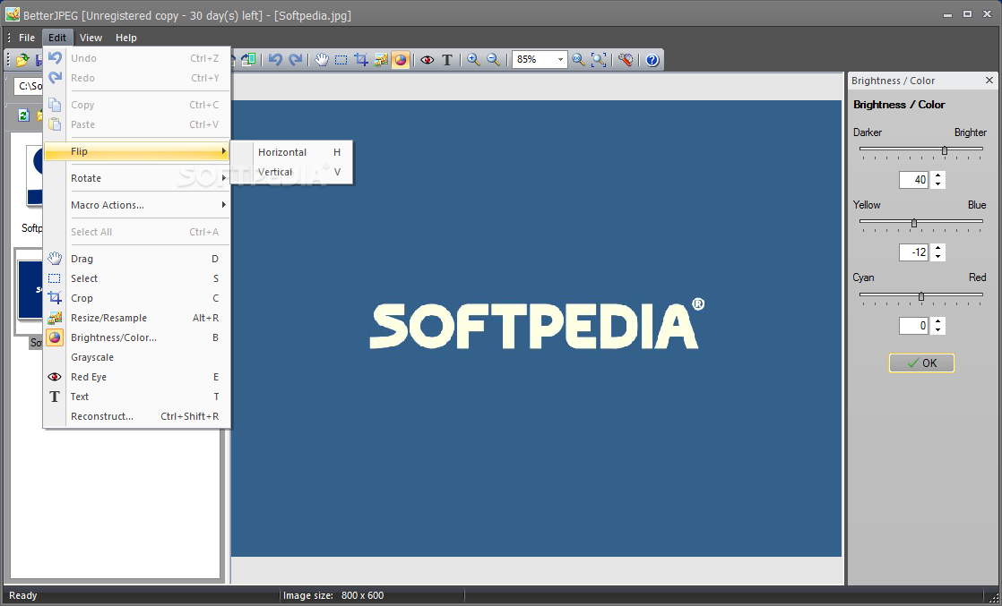Choose Brightness/Color in the Edit menu

(137, 337)
